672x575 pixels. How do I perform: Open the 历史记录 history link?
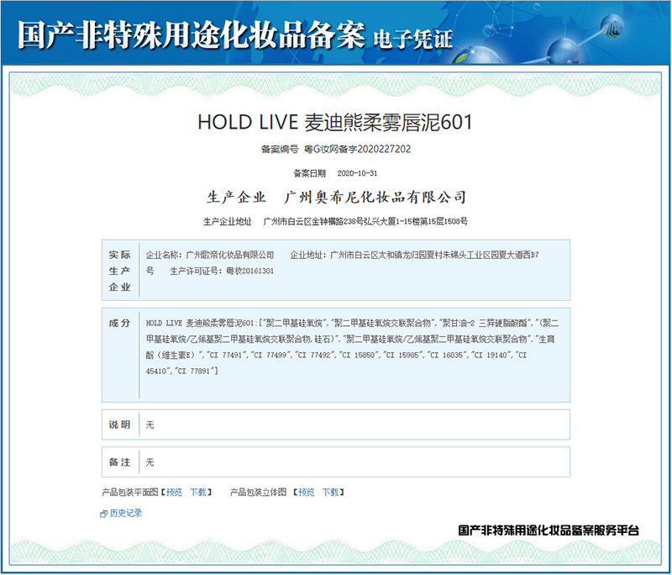[x=125, y=514]
